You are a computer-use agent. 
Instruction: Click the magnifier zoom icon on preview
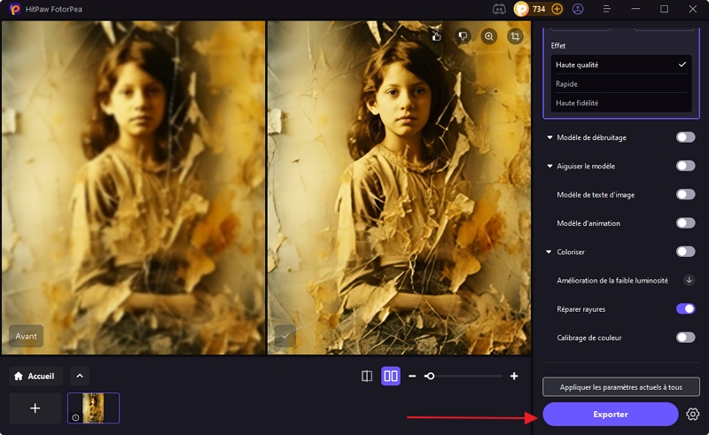[x=489, y=36]
